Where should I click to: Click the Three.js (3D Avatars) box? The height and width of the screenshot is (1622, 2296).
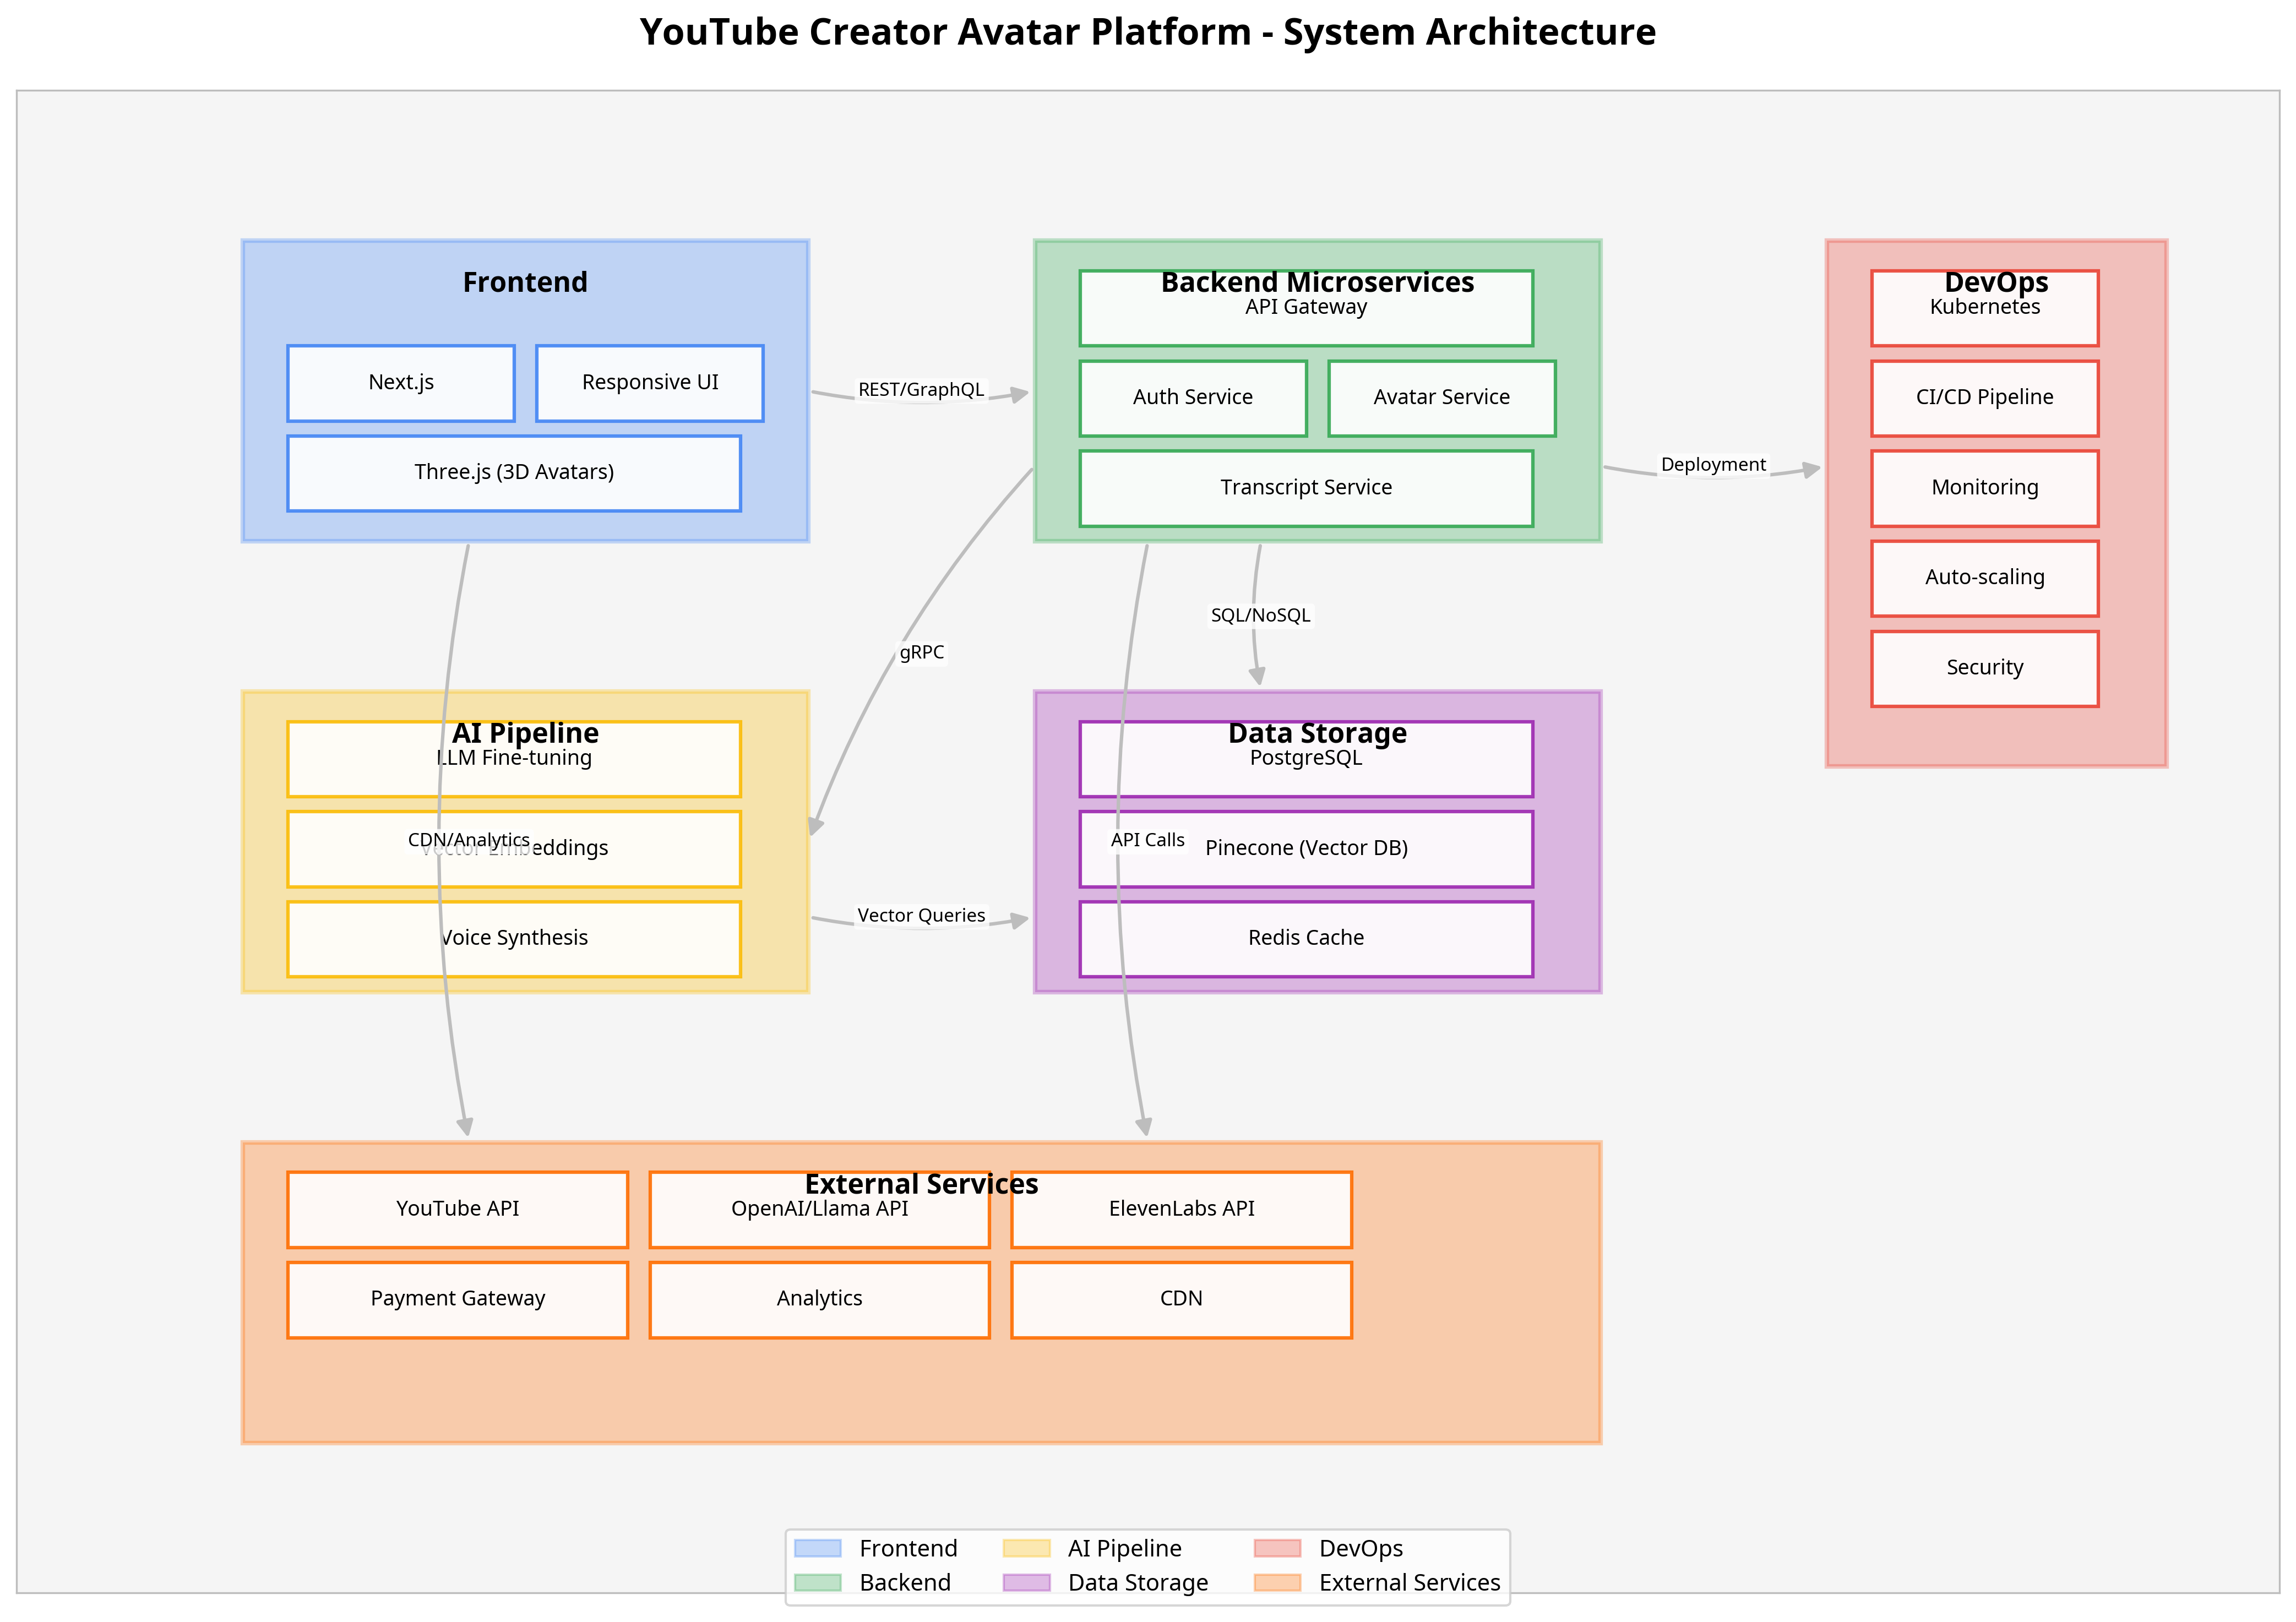click(514, 473)
